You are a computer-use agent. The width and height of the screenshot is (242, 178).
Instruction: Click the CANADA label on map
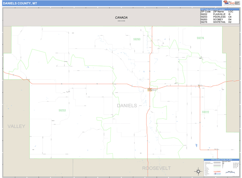pos(121,18)
